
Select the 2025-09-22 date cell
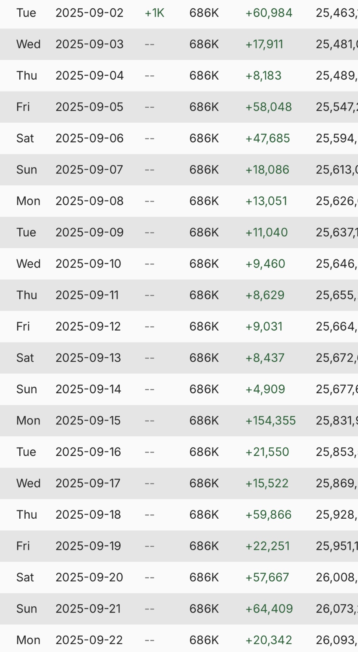[x=89, y=640]
